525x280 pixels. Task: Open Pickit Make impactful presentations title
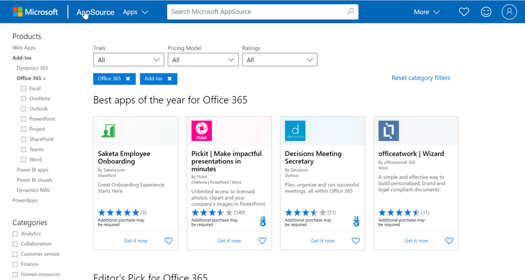coord(226,161)
